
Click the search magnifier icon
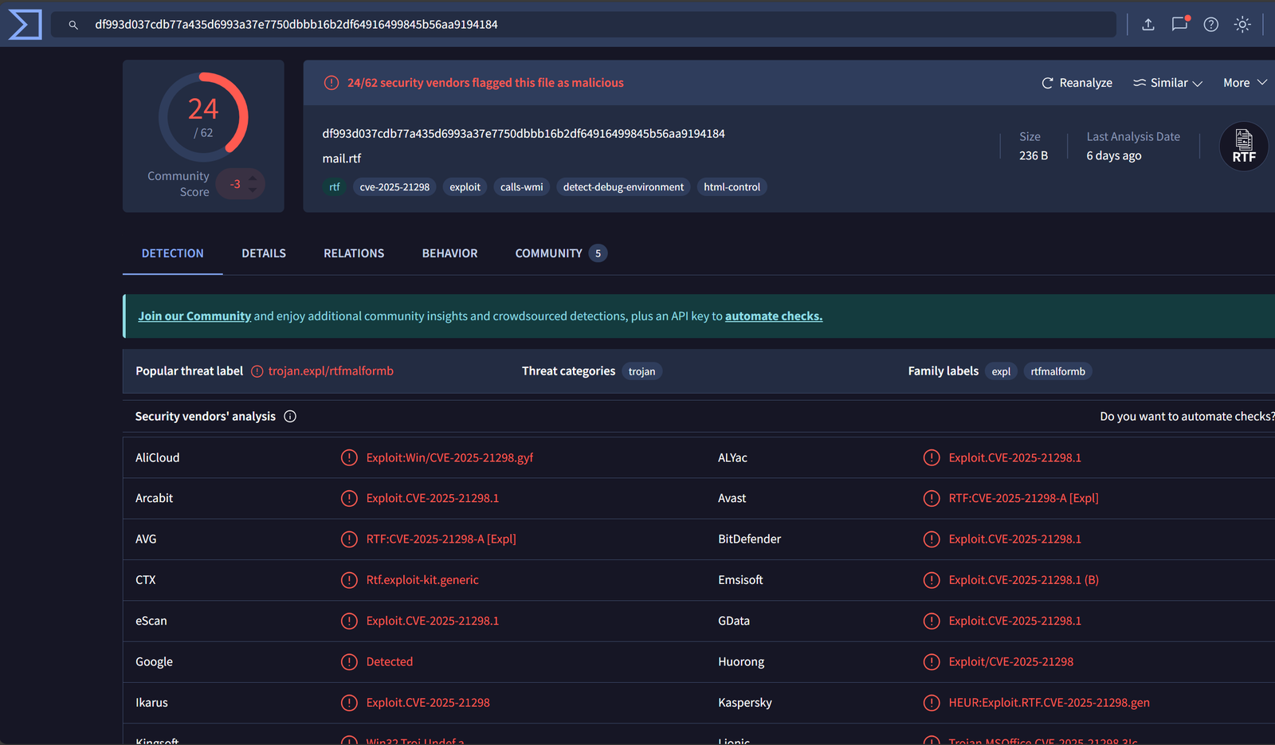click(73, 25)
